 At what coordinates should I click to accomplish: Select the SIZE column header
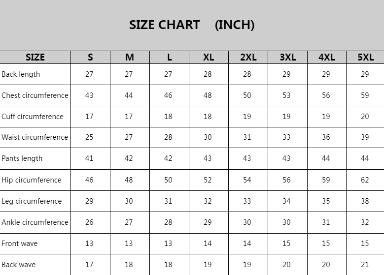click(x=35, y=57)
